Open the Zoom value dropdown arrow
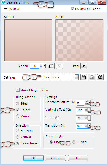This screenshot has height=165, width=108. click(x=44, y=66)
